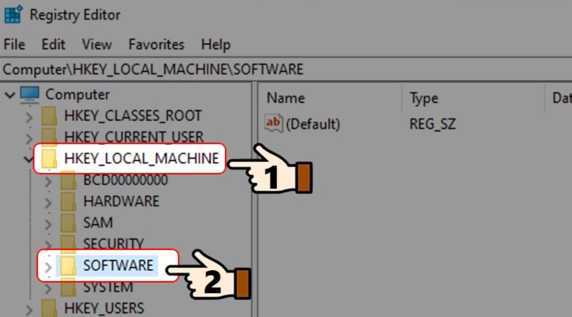The width and height of the screenshot is (572, 317).
Task: Expand the SOFTWARE key chevron
Action: tap(48, 267)
